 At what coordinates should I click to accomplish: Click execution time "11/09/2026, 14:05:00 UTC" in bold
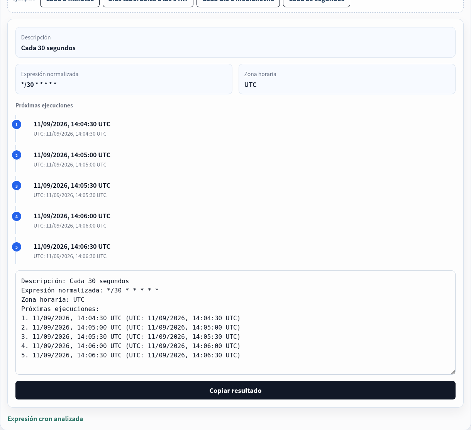[72, 155]
